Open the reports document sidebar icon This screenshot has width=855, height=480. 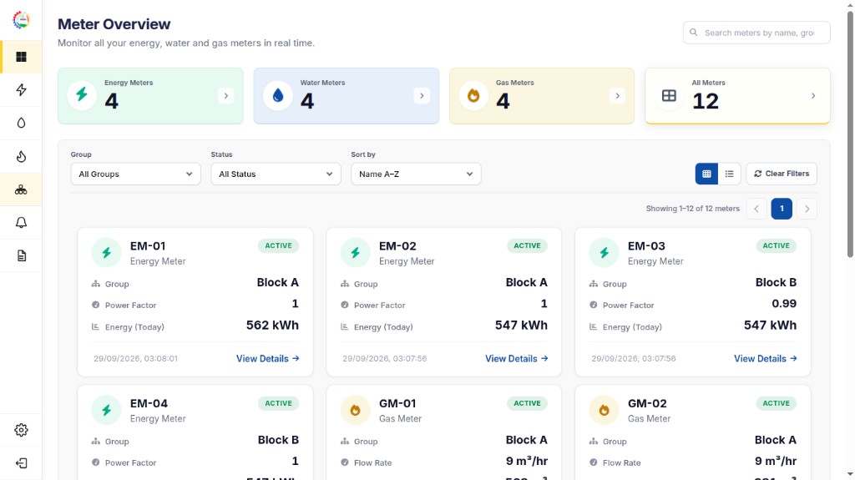click(x=21, y=255)
